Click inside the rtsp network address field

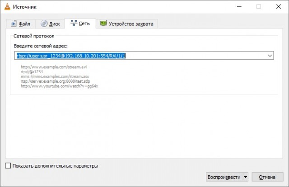(x=135, y=56)
